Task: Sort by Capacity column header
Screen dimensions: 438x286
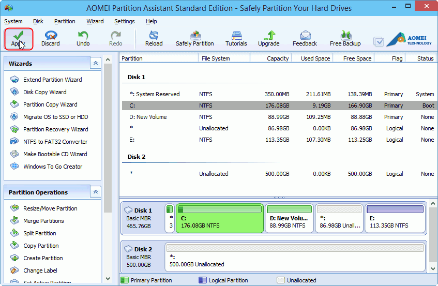Action: point(270,58)
